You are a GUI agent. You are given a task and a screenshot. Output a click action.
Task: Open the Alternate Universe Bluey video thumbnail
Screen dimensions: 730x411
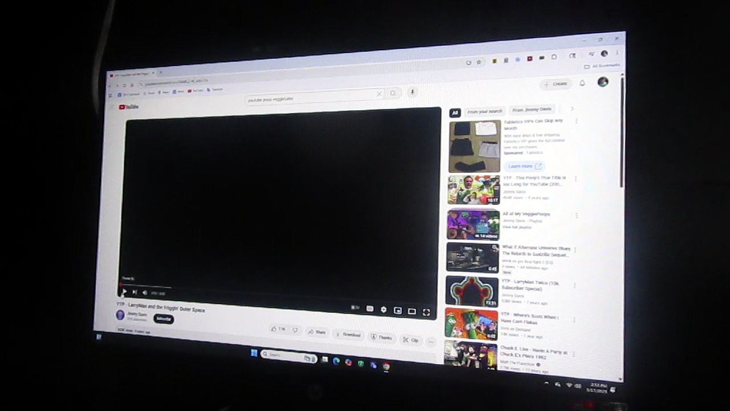click(x=472, y=257)
